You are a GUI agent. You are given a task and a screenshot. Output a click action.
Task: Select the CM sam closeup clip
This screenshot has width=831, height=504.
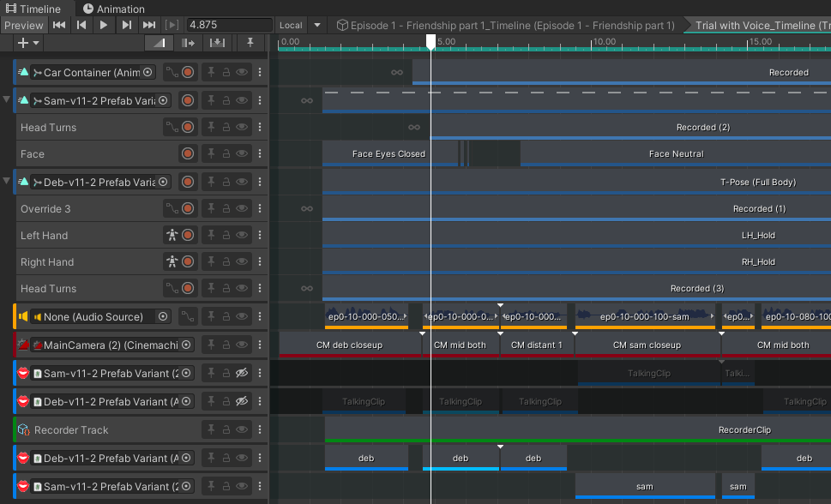pos(647,345)
